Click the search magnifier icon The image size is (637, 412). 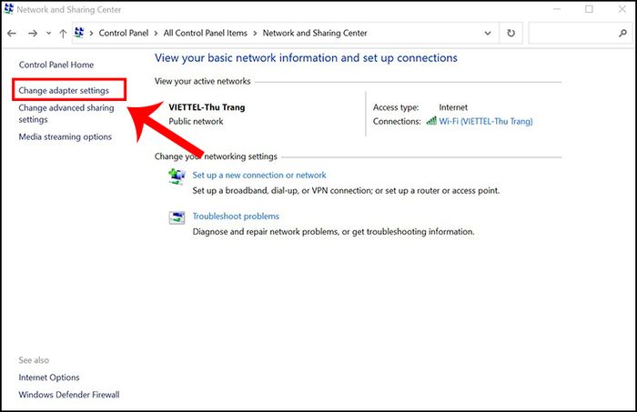[x=622, y=34]
